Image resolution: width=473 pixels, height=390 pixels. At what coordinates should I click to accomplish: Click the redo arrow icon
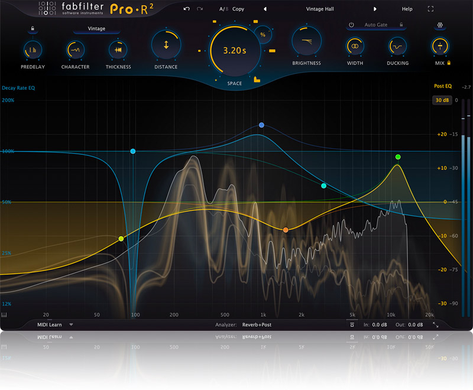[x=200, y=9]
